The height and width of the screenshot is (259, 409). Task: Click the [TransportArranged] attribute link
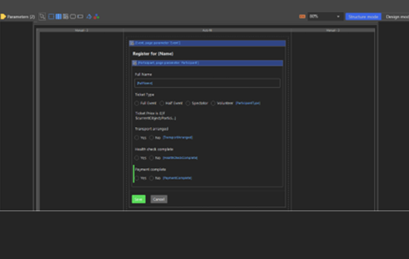[178, 138]
